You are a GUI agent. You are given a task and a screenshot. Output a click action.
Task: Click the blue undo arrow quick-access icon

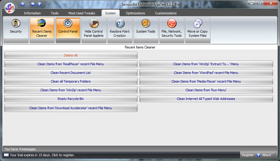(33, 4)
